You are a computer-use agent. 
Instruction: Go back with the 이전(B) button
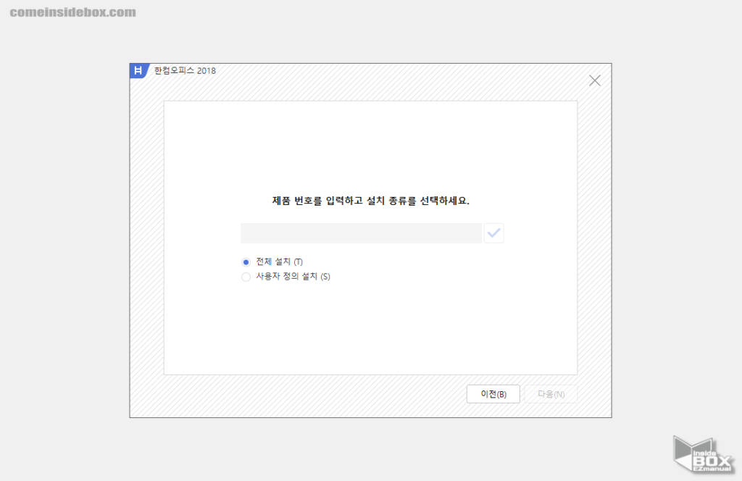[x=493, y=394]
